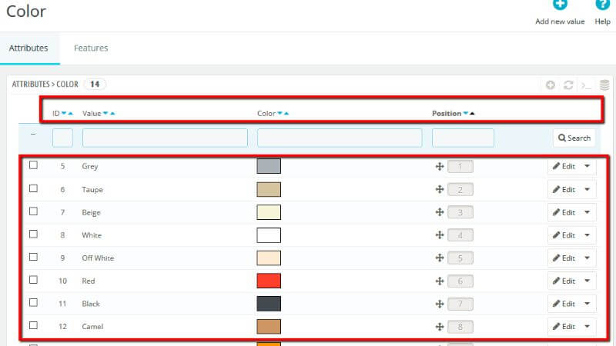
Task: Grab move handle for Black row
Action: coord(440,304)
